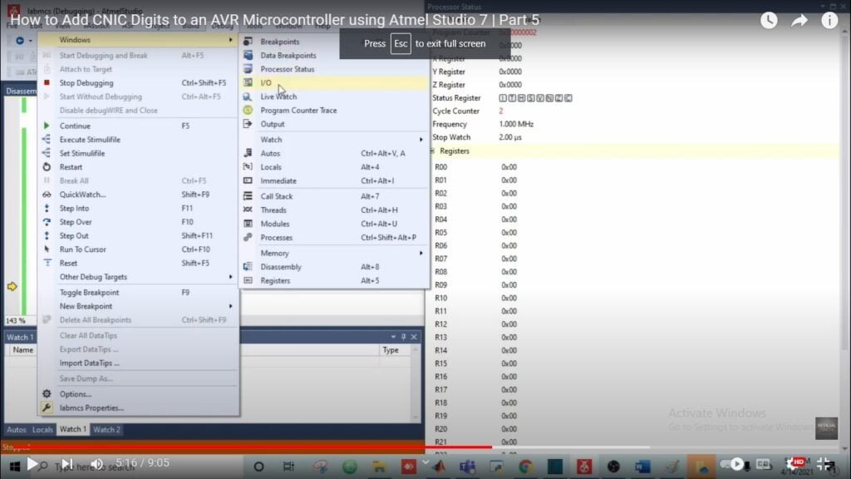Toggle the S flag in Status Register
The height and width of the screenshot is (479, 851).
point(531,98)
